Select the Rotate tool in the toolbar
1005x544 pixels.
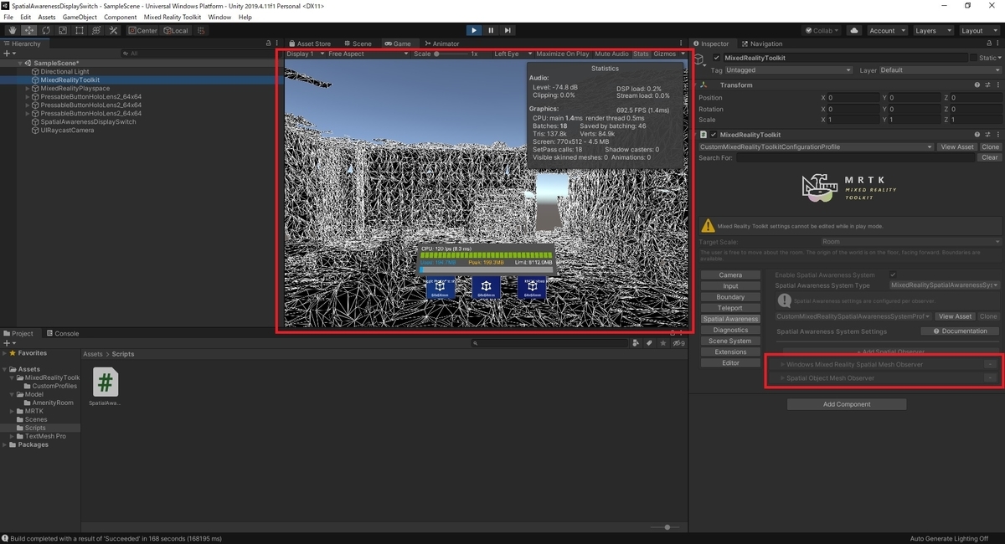tap(46, 30)
